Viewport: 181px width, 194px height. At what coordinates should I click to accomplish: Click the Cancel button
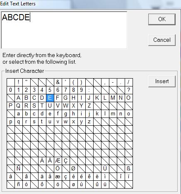(x=162, y=40)
